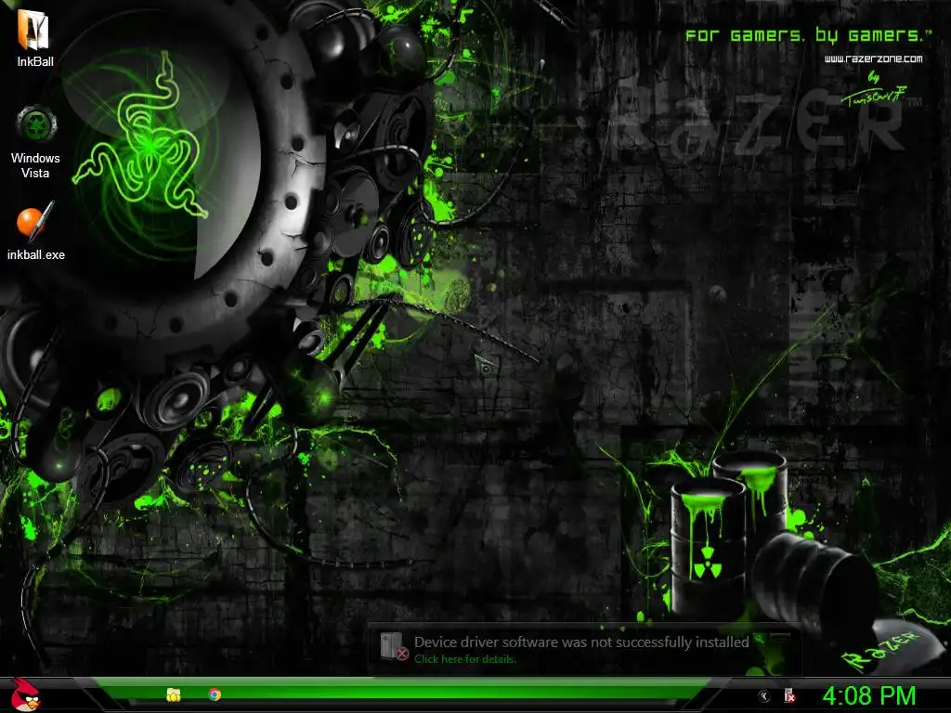Open the 4:08 PM taskbar clock
Viewport: 951px width, 713px height.
pos(868,695)
